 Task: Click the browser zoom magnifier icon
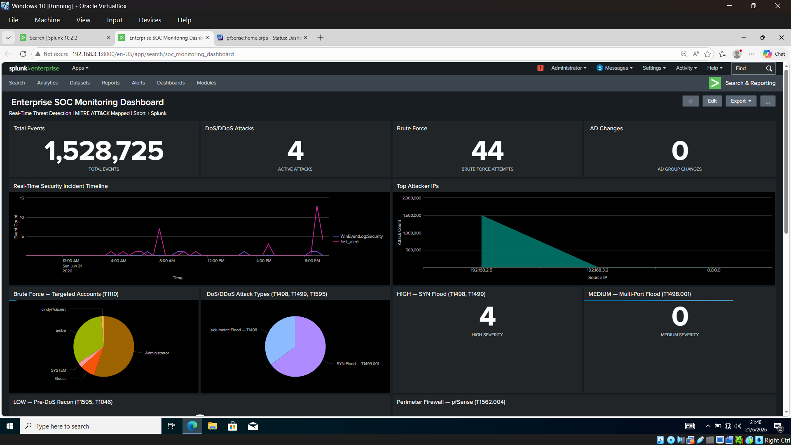(684, 54)
